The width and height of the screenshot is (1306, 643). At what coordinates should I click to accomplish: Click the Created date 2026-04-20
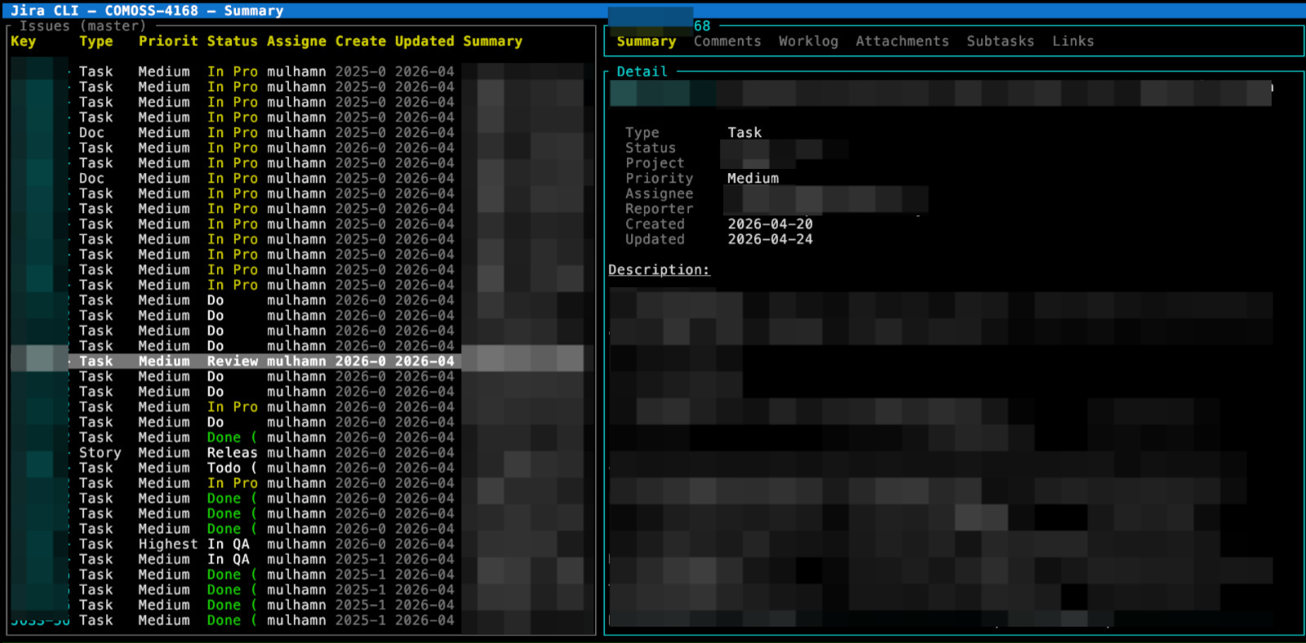pyautogui.click(x=771, y=224)
